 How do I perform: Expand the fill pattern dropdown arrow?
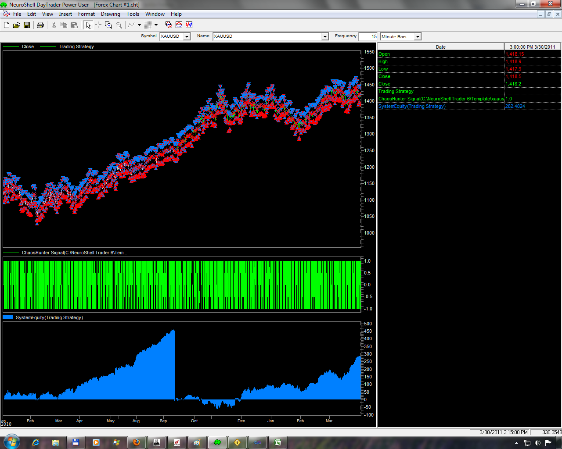click(156, 25)
